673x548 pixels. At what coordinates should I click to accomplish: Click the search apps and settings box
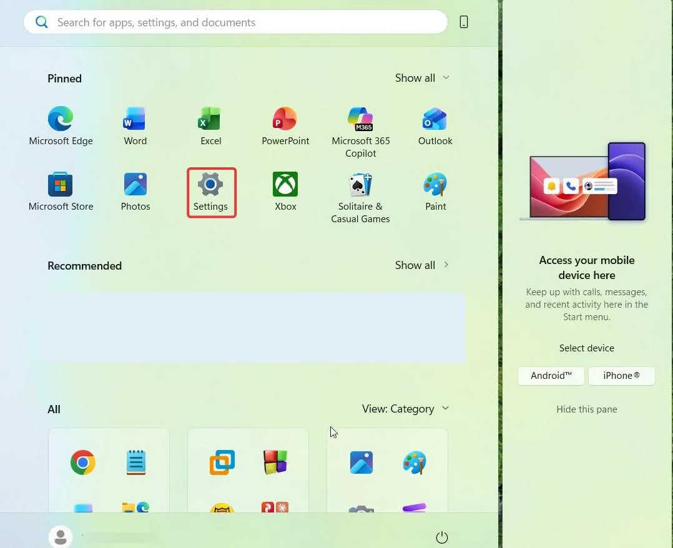235,22
